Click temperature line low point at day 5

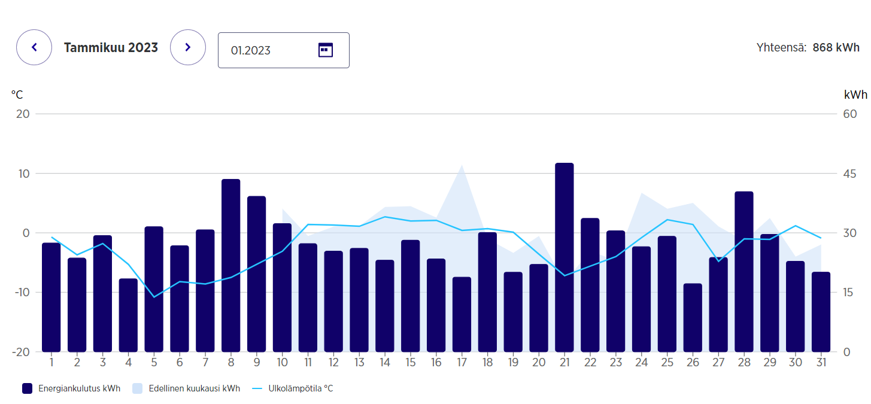[x=154, y=297]
